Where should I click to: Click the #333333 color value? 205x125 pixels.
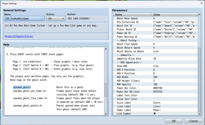(x=158, y=92)
